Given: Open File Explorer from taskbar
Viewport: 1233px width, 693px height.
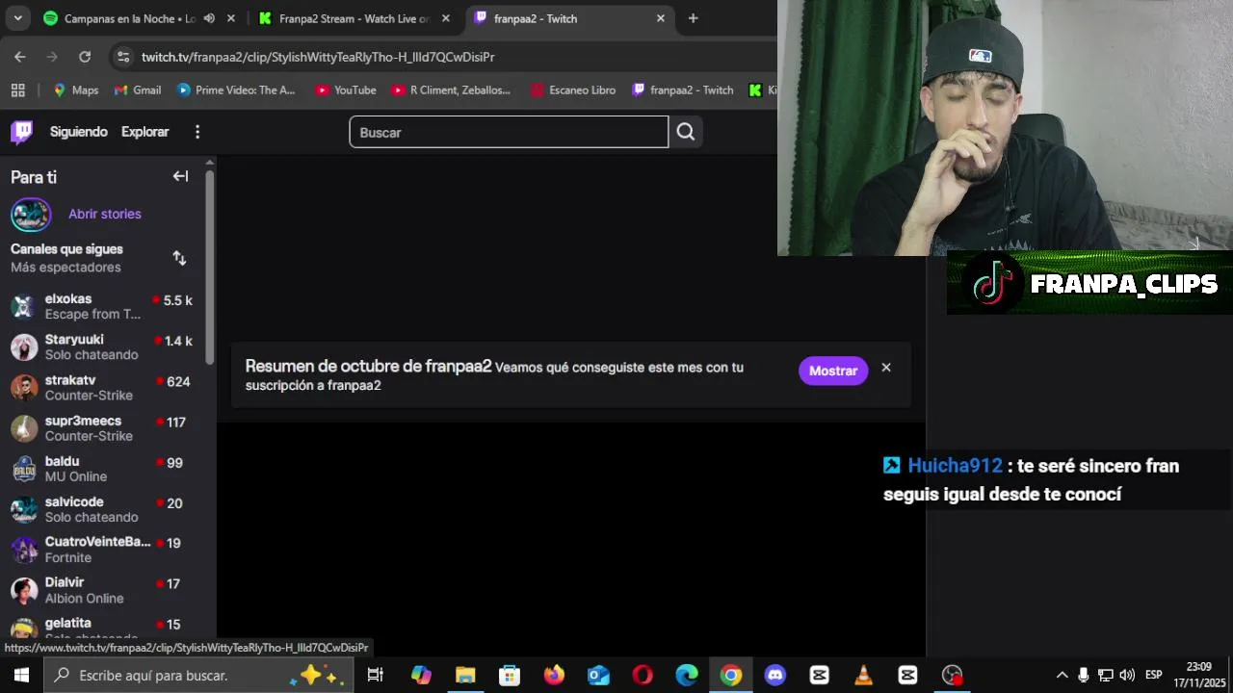Looking at the screenshot, I should 465,675.
